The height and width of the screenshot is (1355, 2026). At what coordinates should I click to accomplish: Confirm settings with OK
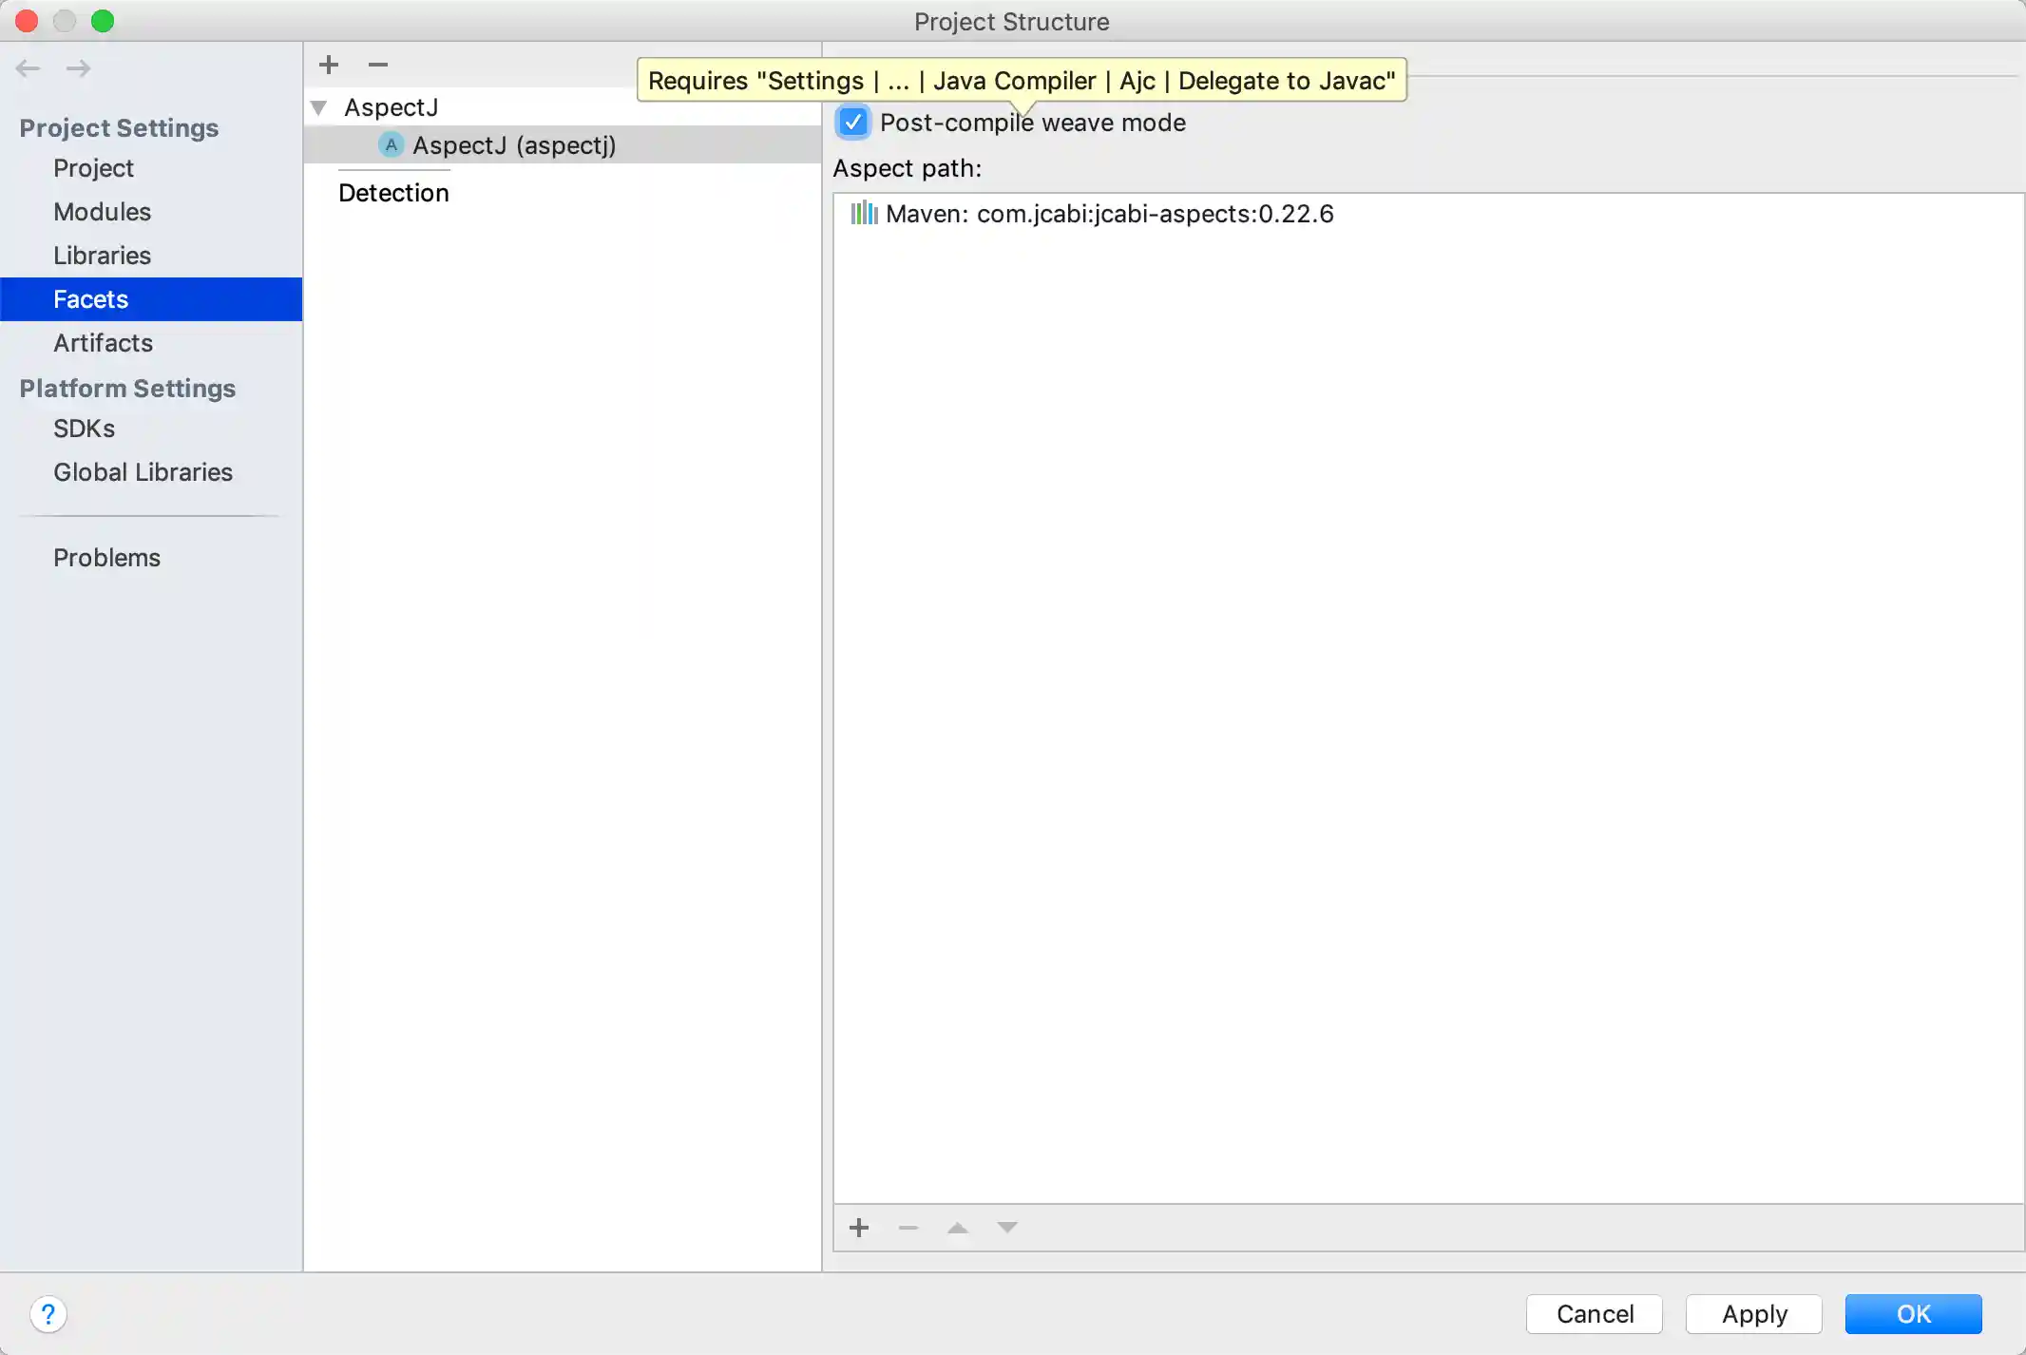(1913, 1314)
